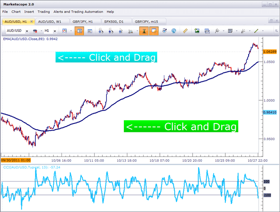Screen dimensions: 280x212
Task: Select the diagonal line drawing tool
Action: point(256,31)
